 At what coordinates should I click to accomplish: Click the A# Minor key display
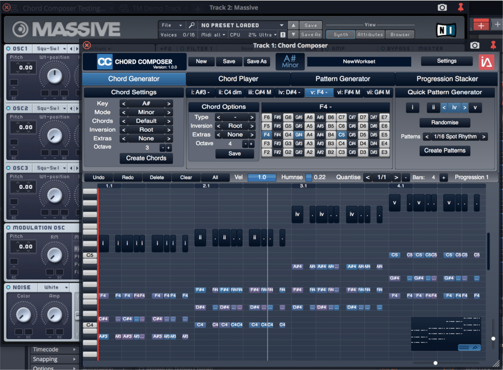(290, 62)
